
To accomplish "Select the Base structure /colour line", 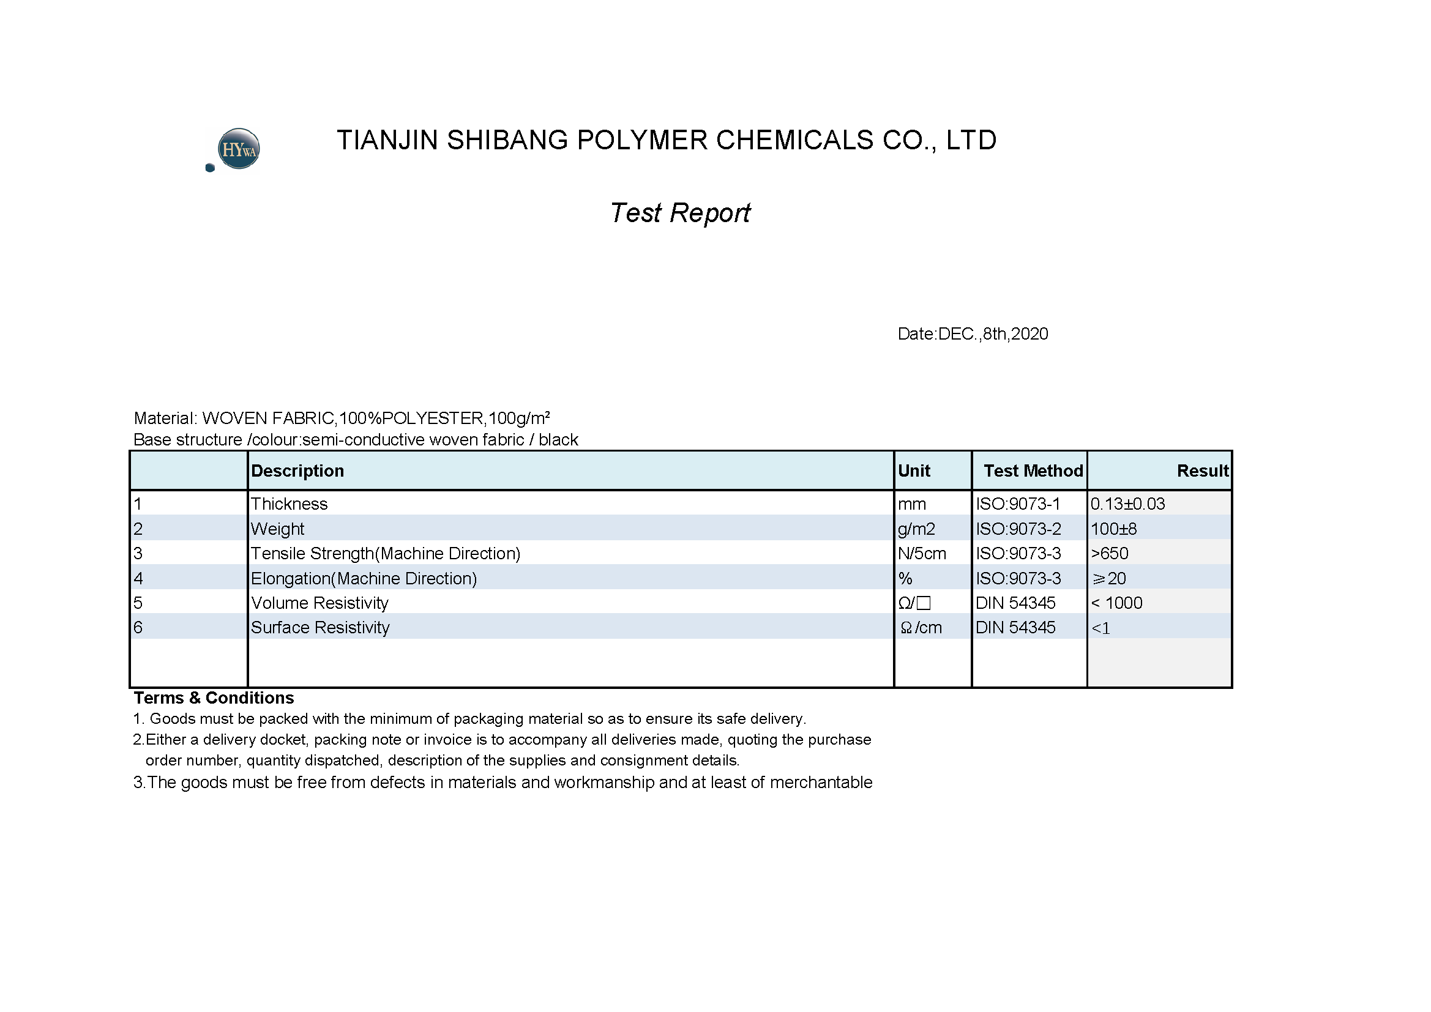I will [356, 439].
